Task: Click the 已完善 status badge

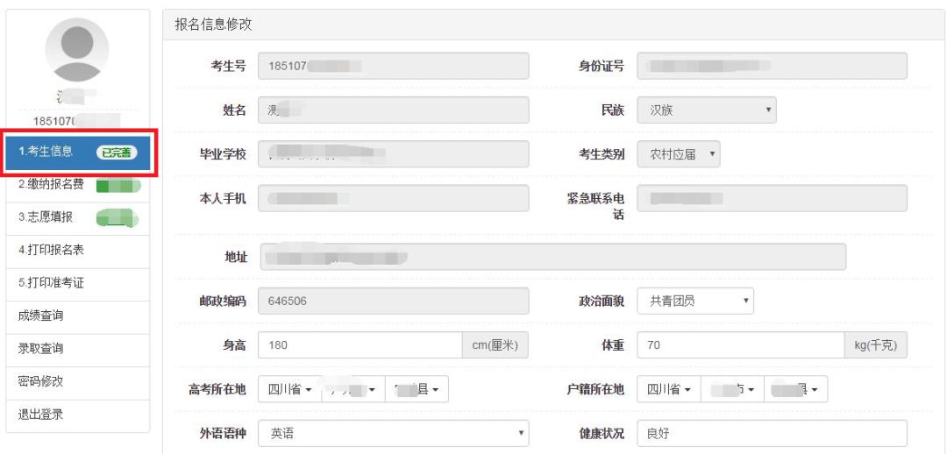Action: tap(117, 153)
